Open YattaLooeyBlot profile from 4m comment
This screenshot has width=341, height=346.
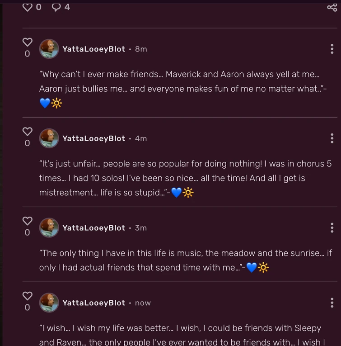93,138
